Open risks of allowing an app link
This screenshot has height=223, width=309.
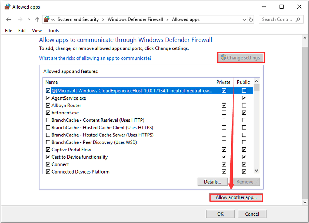pos(95,58)
